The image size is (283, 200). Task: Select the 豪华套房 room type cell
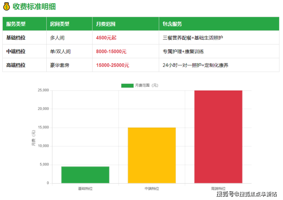(60, 65)
